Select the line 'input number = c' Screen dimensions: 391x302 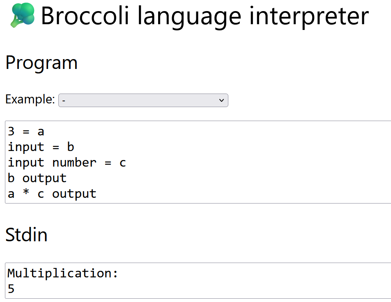[66, 162]
